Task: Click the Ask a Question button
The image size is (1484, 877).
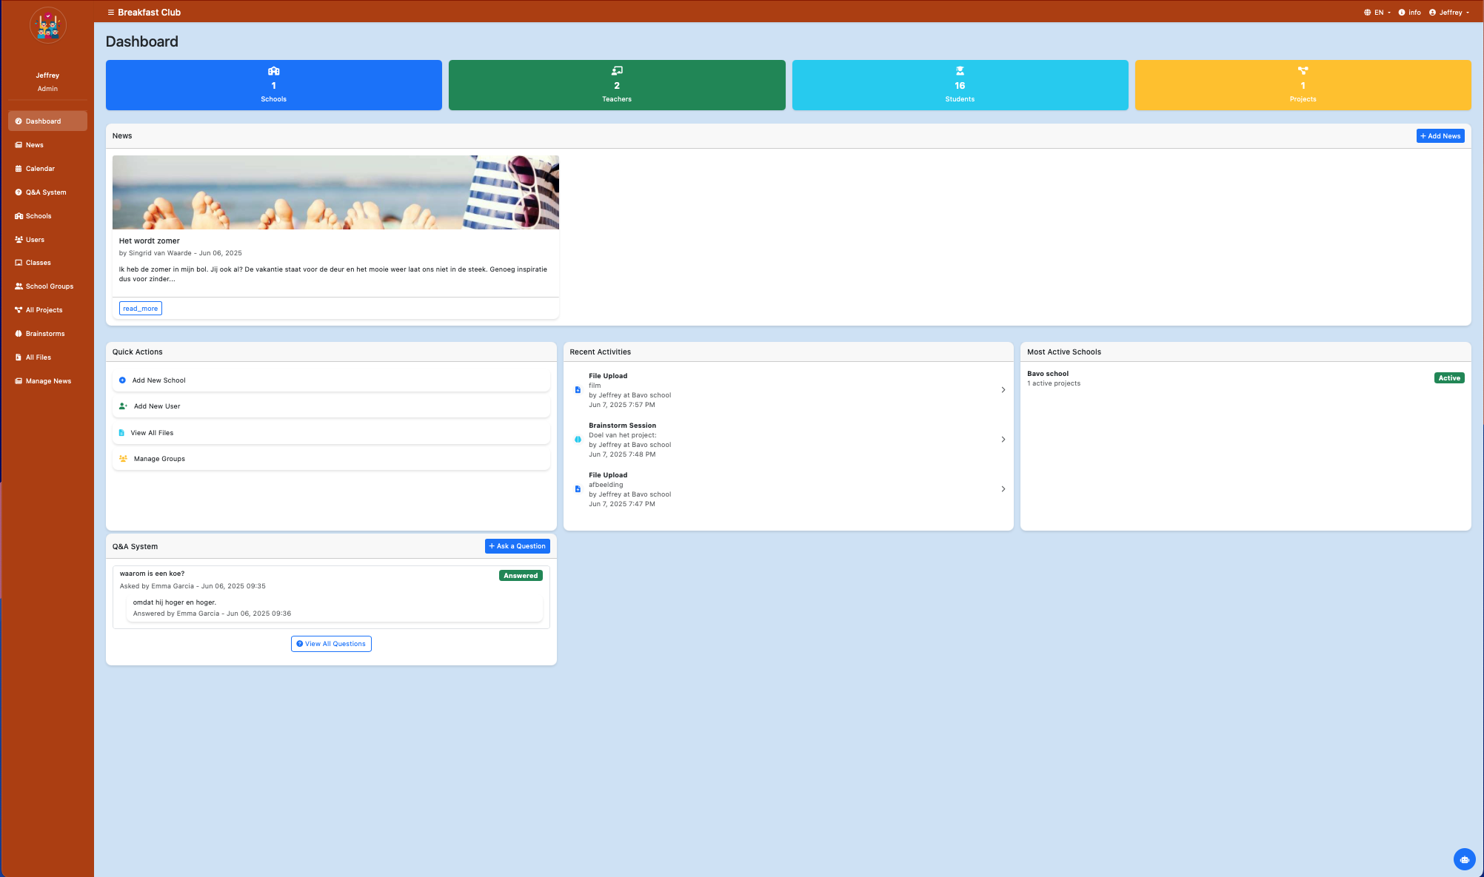Action: pos(517,546)
